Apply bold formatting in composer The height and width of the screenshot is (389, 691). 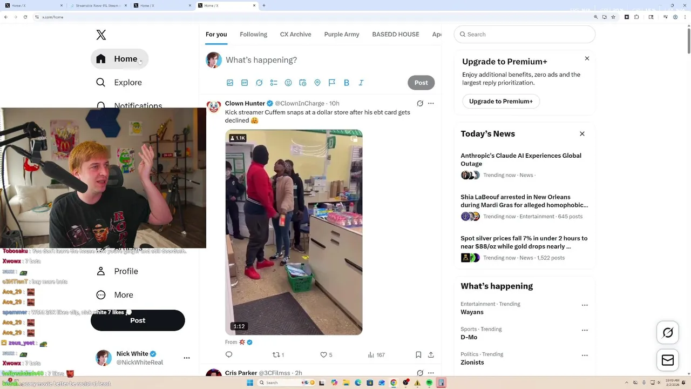(347, 83)
